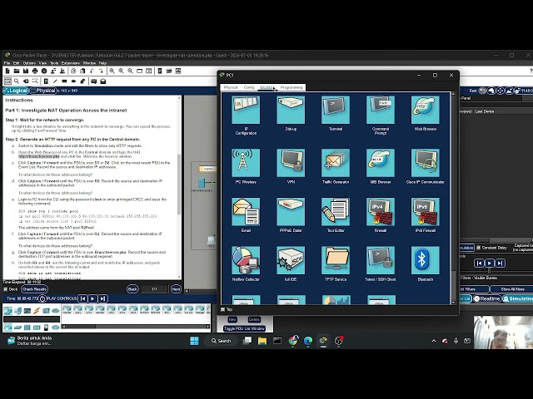Play the simulation in Play Controls bar
533x399 pixels.
coord(92,298)
